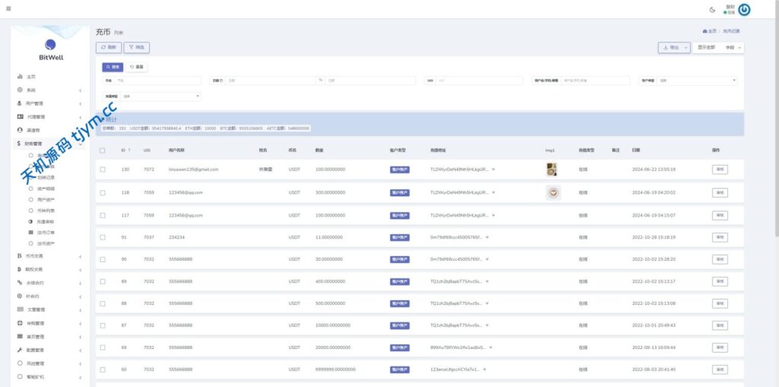Click the sort arrow beside the ID column header
This screenshot has height=387, width=779.
[x=130, y=150]
